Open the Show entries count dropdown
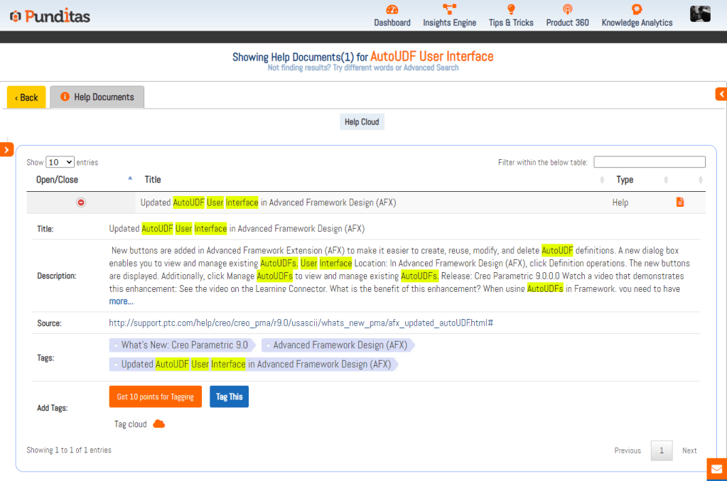The width and height of the screenshot is (727, 481). (x=60, y=162)
